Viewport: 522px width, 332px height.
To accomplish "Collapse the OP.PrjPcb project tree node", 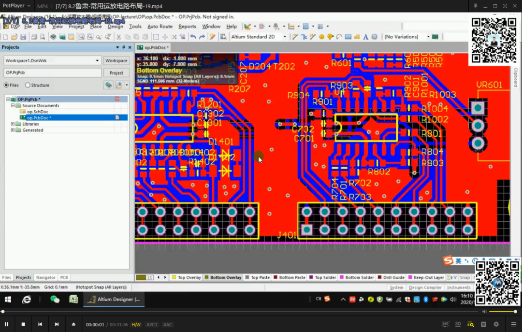I will (x=8, y=99).
